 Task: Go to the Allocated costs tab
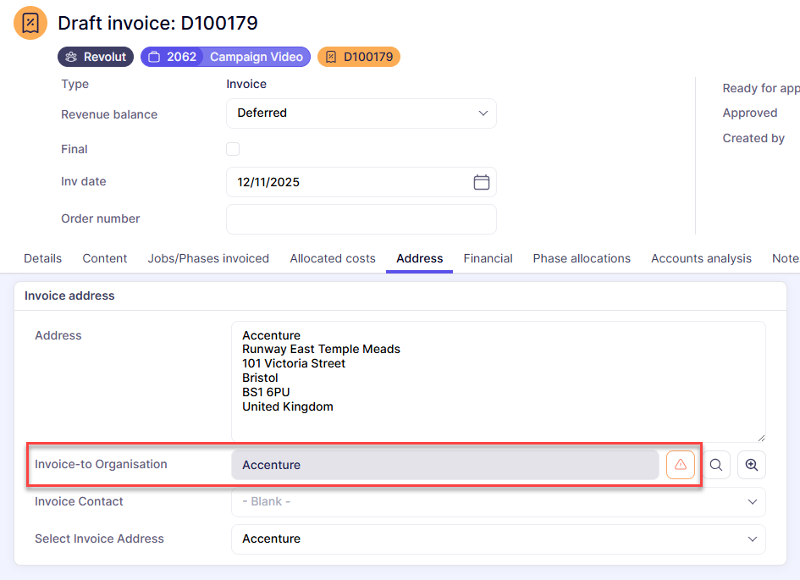tap(333, 258)
